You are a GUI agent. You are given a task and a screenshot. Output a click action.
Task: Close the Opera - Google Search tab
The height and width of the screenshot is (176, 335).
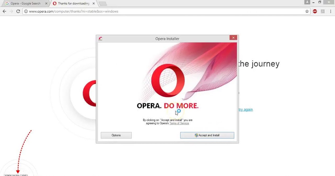46,4
